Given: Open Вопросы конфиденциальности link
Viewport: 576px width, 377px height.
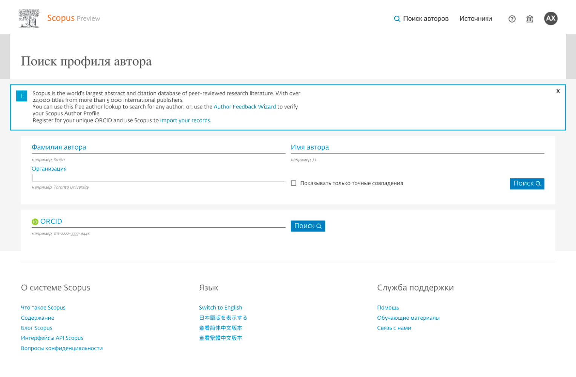Looking at the screenshot, I should (62, 348).
